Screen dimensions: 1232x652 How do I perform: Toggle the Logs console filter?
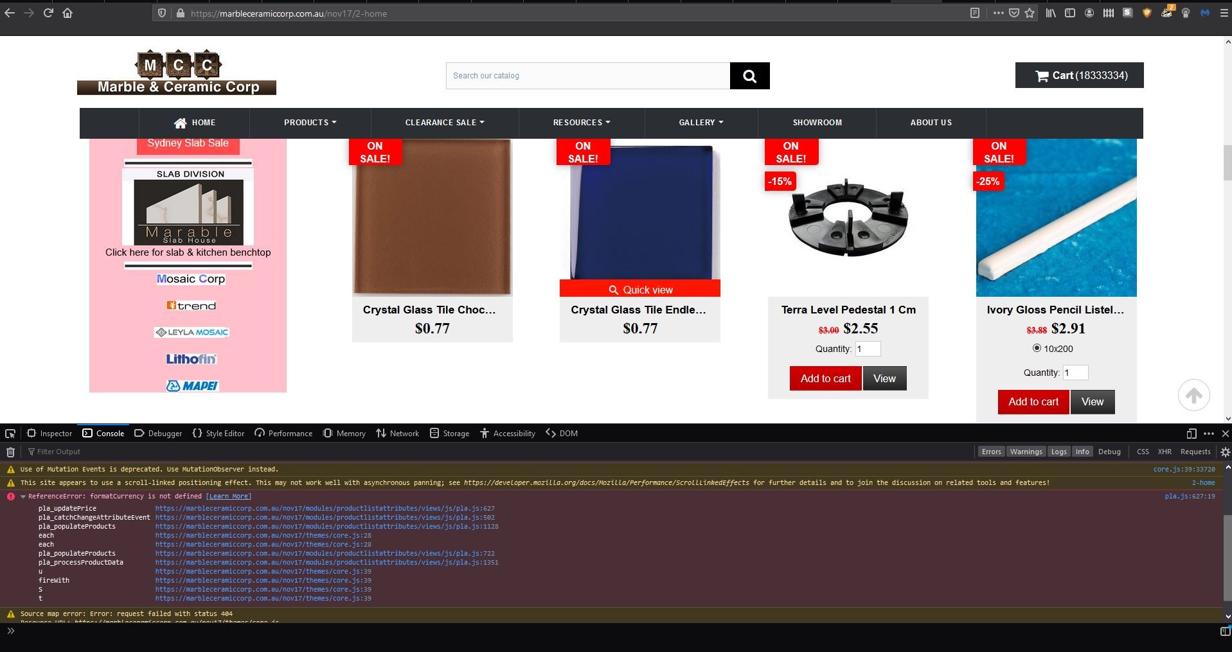point(1058,452)
